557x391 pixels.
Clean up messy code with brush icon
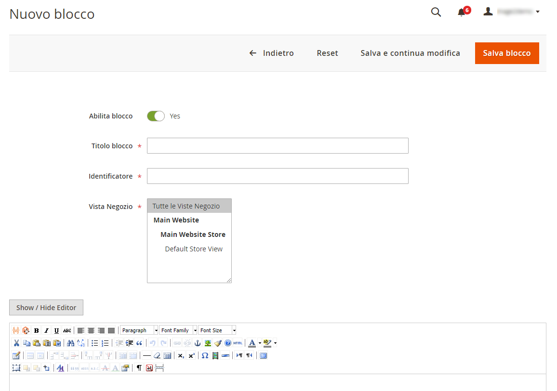[218, 343]
